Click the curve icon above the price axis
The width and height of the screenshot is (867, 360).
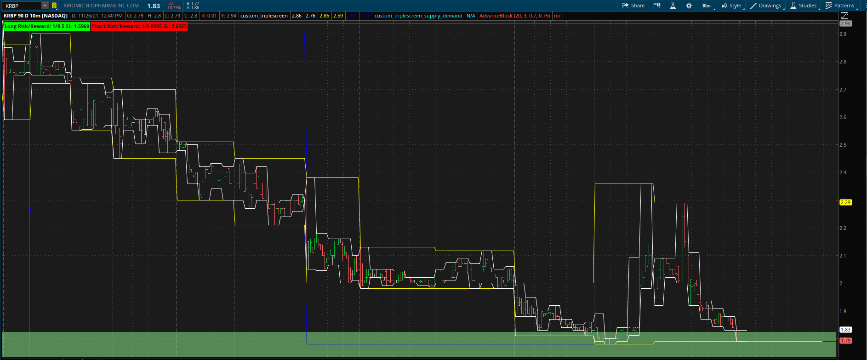coord(844,16)
